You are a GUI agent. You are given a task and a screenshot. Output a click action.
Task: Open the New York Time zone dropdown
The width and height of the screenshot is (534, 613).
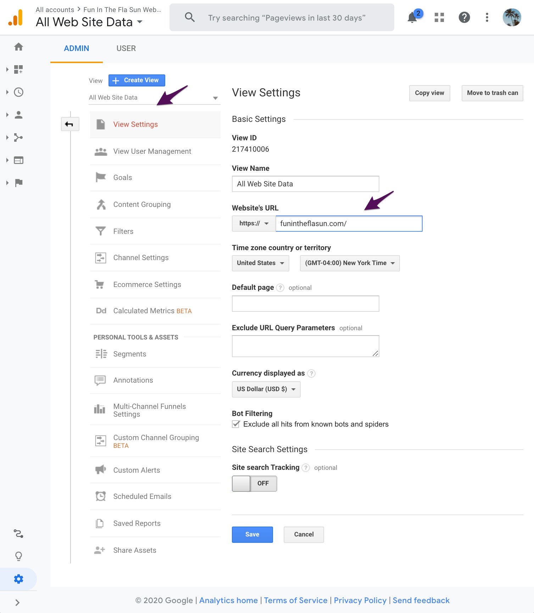click(350, 263)
